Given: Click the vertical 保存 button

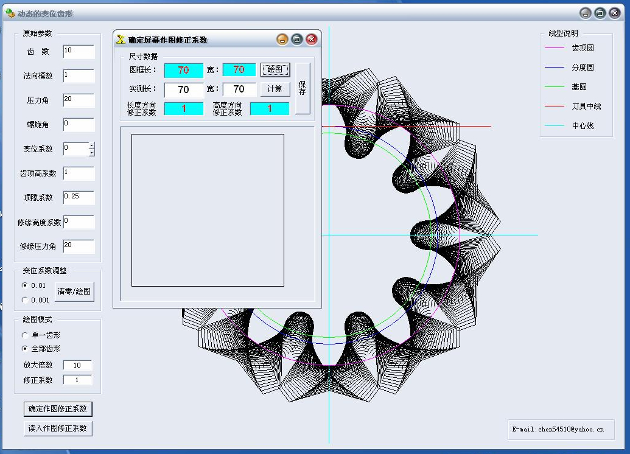Looking at the screenshot, I should 303,88.
